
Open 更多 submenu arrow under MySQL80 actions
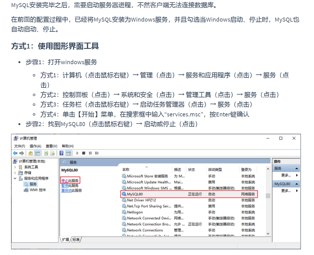[x=297, y=191]
